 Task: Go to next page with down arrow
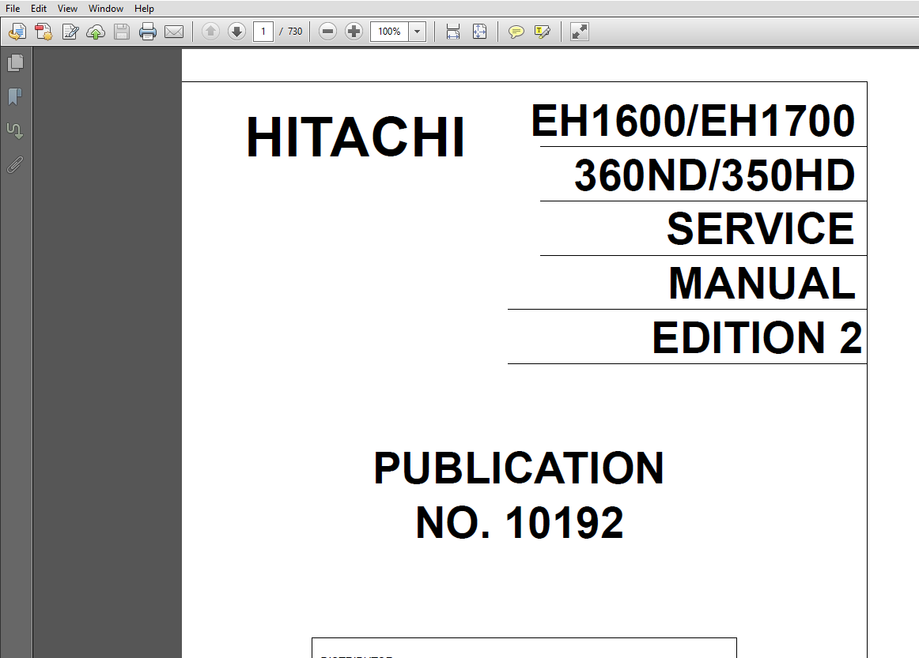point(236,32)
